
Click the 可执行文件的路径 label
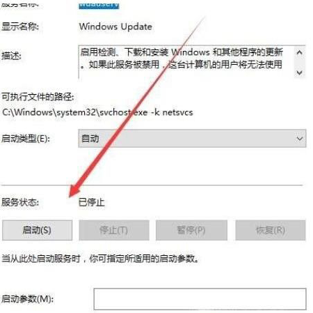(x=38, y=97)
